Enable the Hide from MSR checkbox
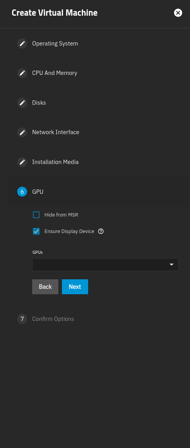The height and width of the screenshot is (448, 190). click(x=36, y=215)
